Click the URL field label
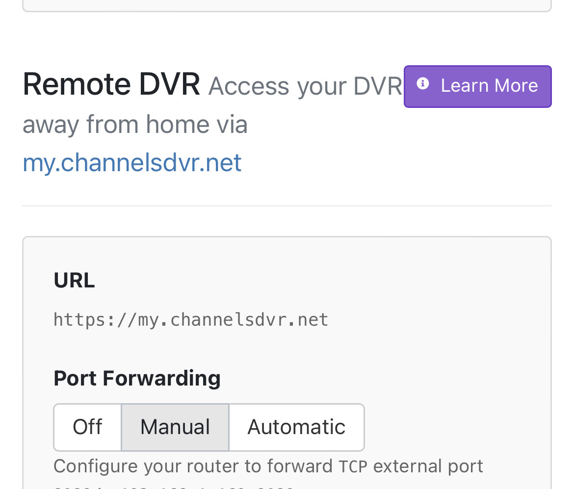574x489 pixels. [74, 281]
